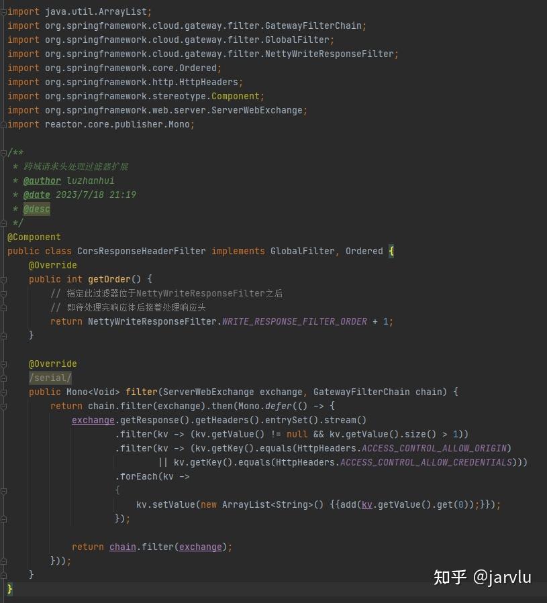
Task: Click the underlined chain variable in return statement
Action: coord(122,547)
